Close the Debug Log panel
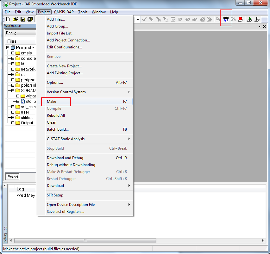The height and width of the screenshot is (254, 270). tap(5, 185)
